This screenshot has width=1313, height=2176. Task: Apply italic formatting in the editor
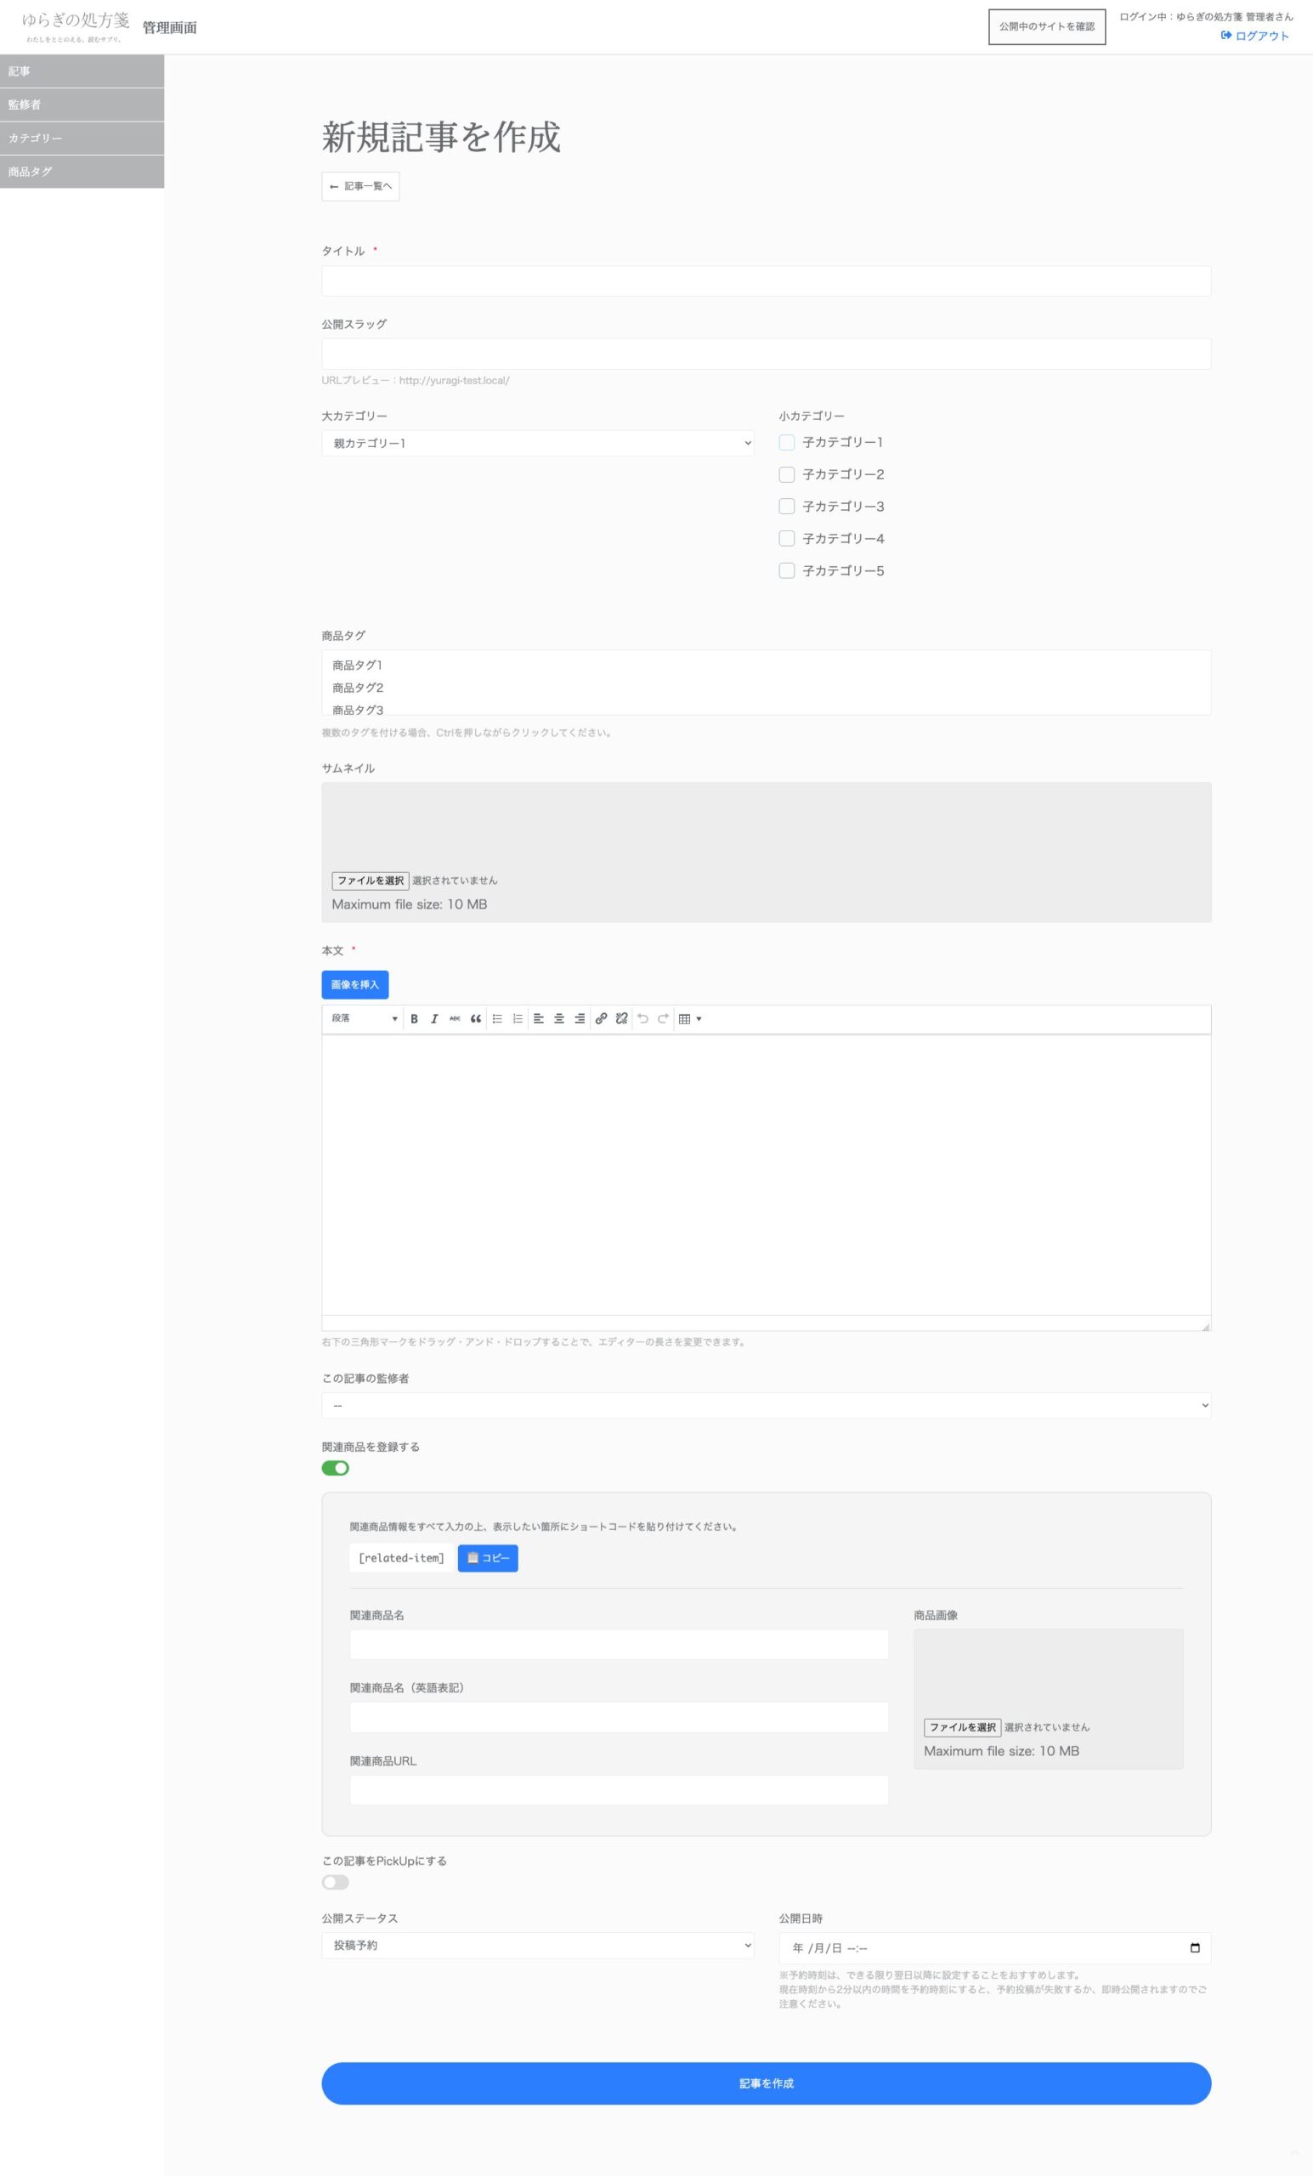[x=433, y=1018]
